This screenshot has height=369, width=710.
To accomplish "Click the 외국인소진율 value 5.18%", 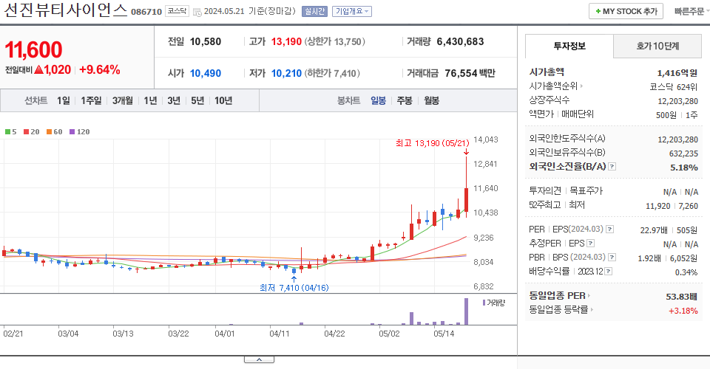I will tap(683, 168).
